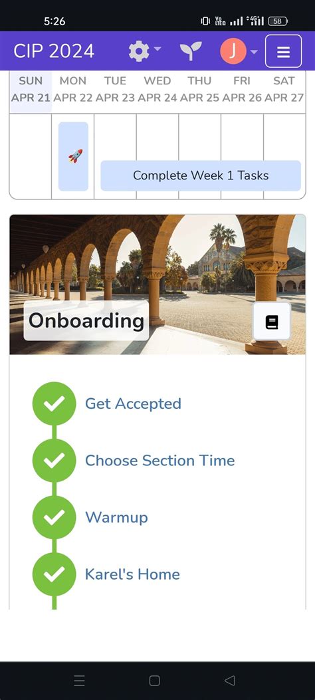The width and height of the screenshot is (315, 700).
Task: Tap Android recent apps menu icon
Action: coord(80,680)
